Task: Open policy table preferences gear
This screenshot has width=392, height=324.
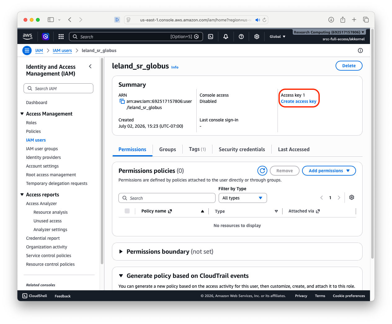Action: click(352, 198)
